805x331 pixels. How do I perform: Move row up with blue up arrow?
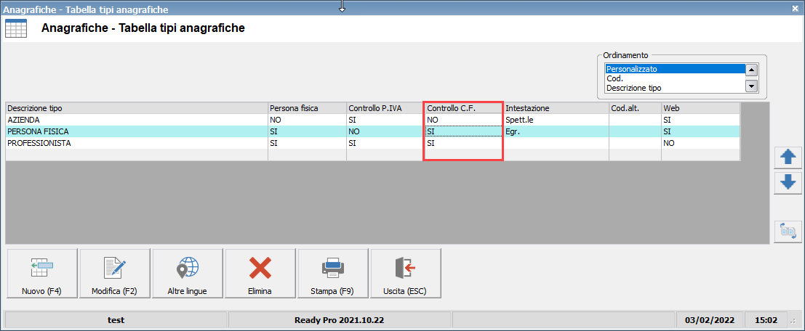(788, 158)
